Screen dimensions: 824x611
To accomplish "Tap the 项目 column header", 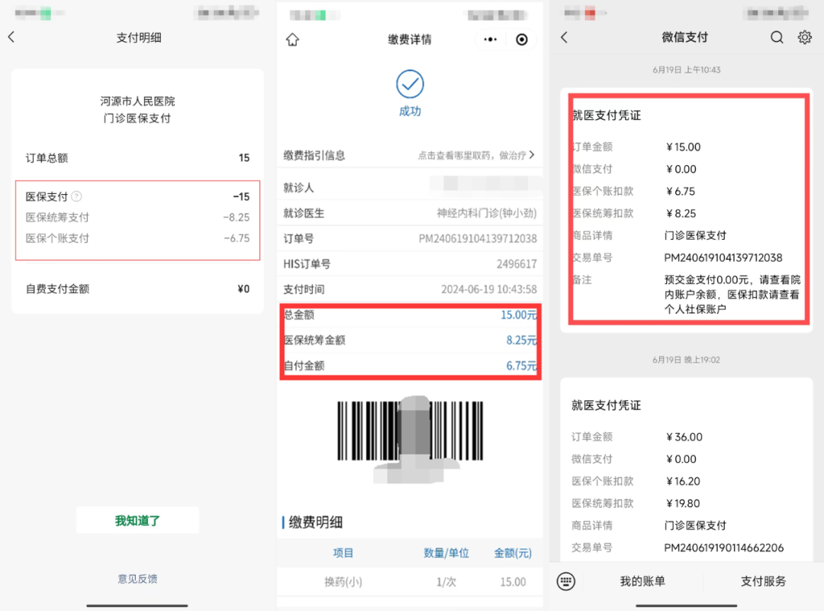I will (343, 553).
